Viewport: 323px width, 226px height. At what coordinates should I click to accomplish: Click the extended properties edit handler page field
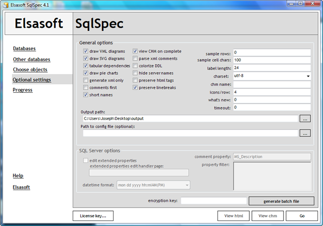139,173
